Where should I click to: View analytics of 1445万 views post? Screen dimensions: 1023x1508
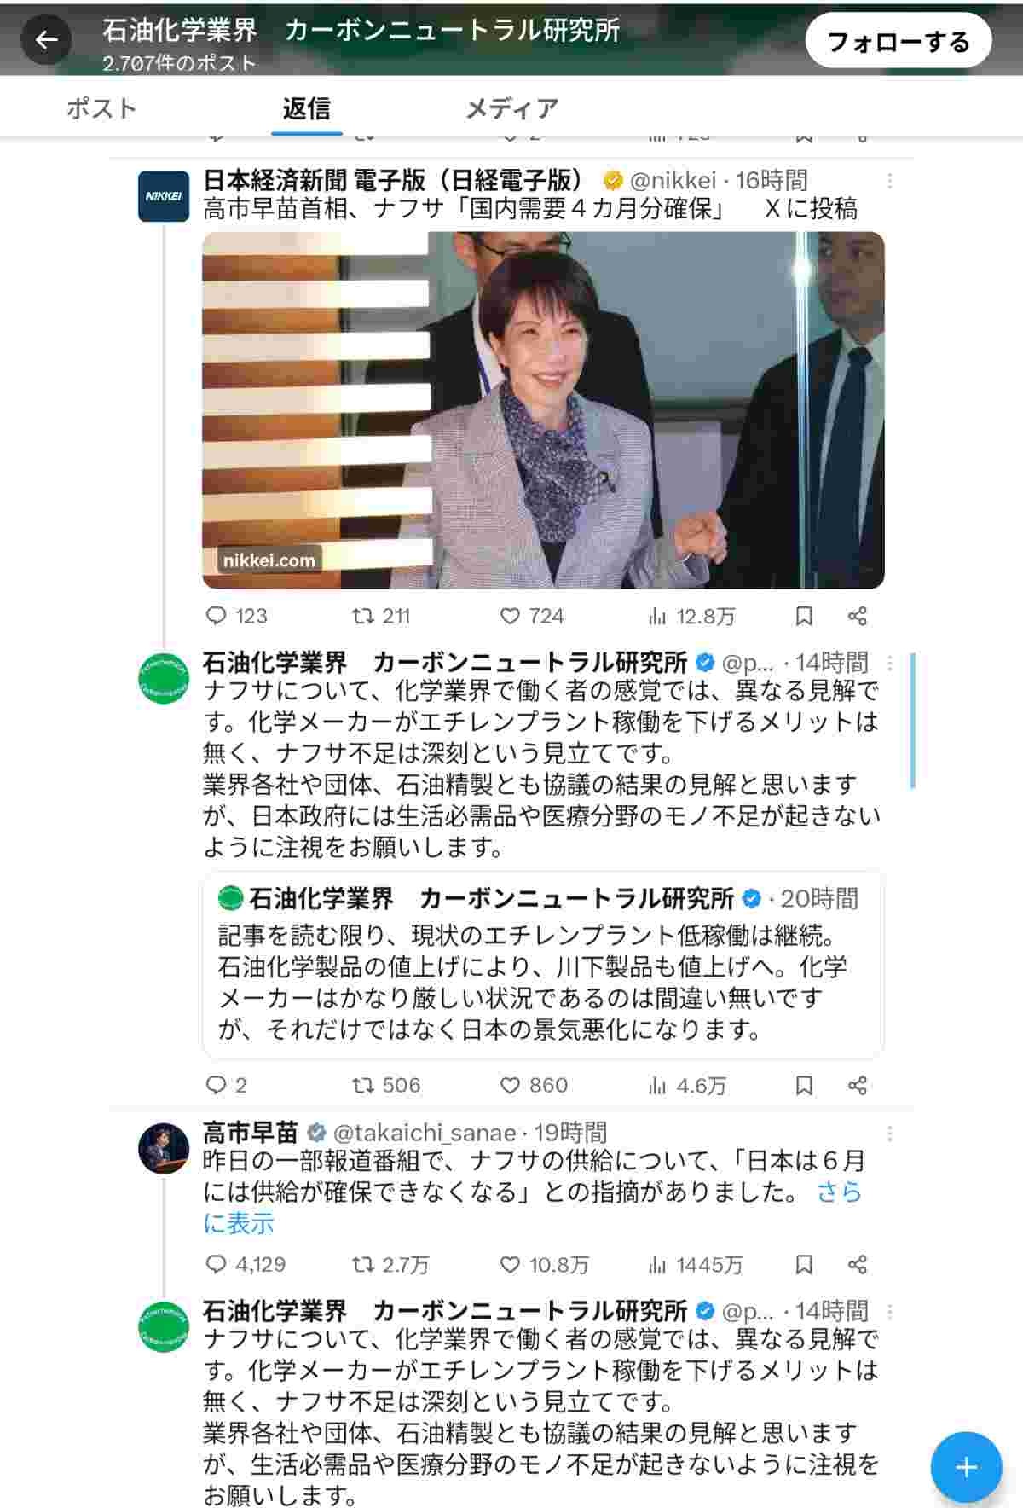(x=695, y=1264)
